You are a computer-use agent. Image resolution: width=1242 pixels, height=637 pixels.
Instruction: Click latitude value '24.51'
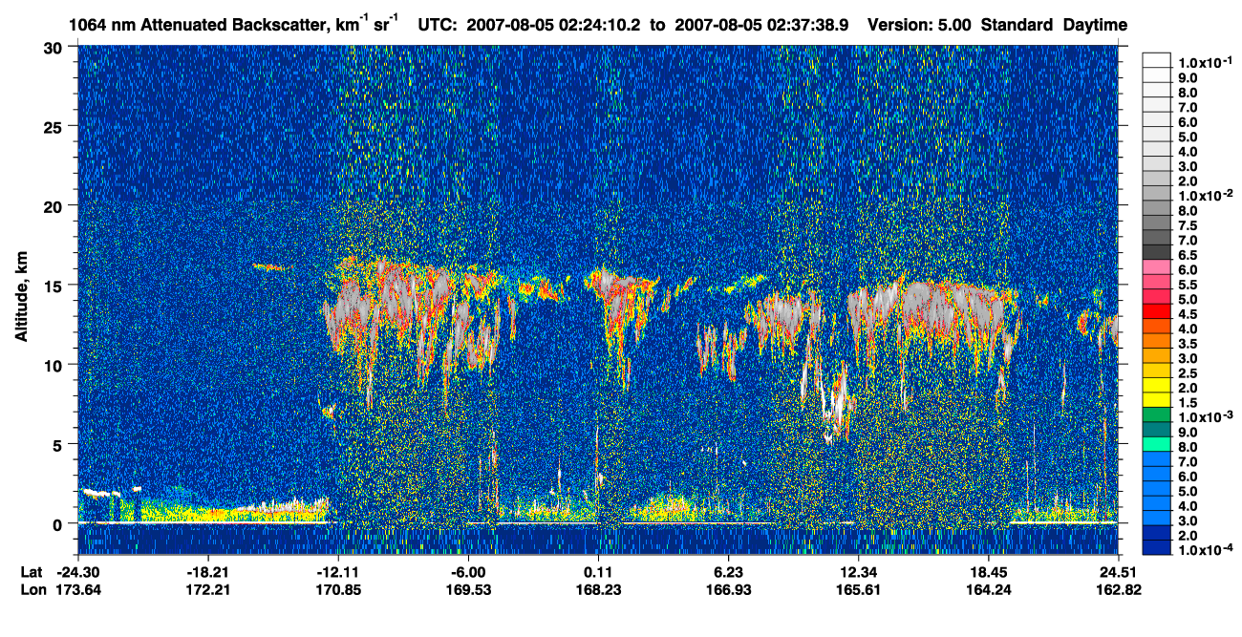point(1119,572)
